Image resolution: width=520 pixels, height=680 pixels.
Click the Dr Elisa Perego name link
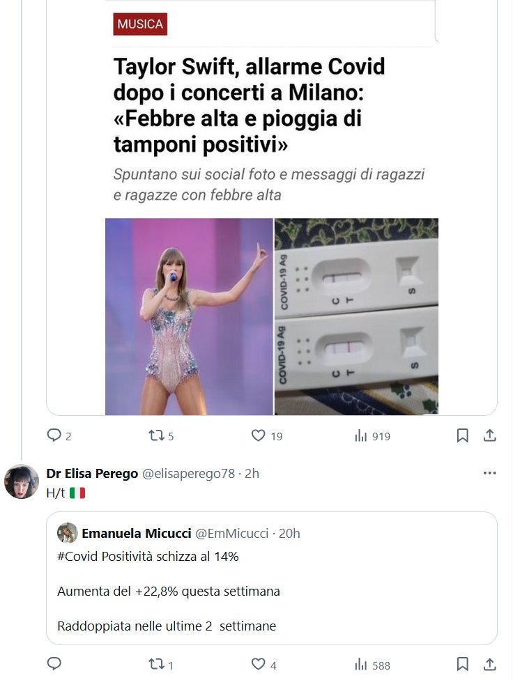coord(92,474)
